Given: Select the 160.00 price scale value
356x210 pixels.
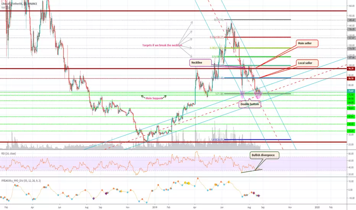Looking at the screenshot, I should [x=351, y=6].
